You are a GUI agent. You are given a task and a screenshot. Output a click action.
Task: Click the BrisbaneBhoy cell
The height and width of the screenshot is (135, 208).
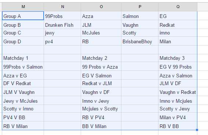click(x=140, y=41)
